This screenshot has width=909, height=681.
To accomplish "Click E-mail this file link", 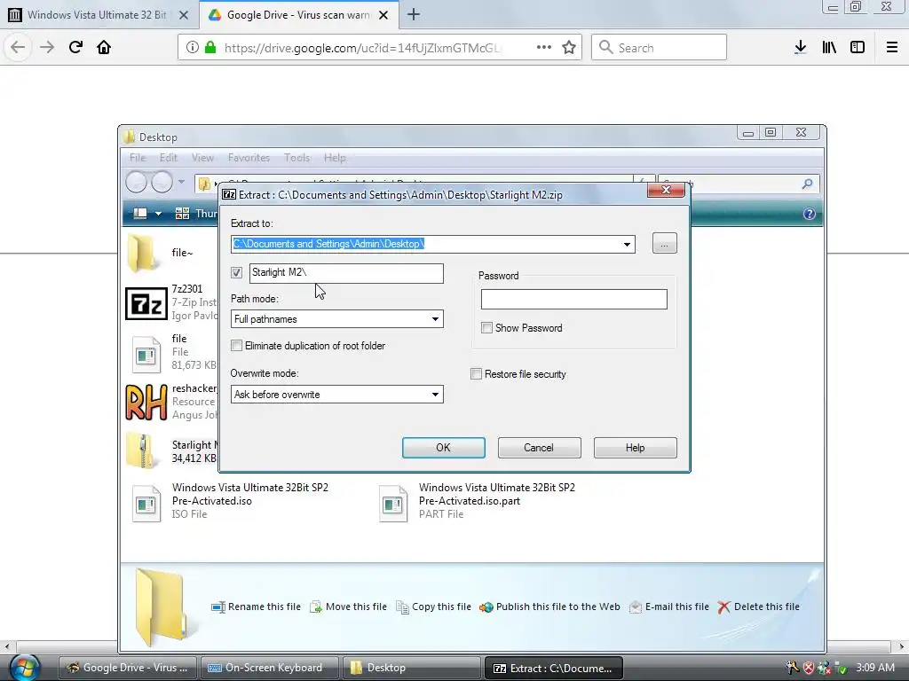I will [x=669, y=607].
